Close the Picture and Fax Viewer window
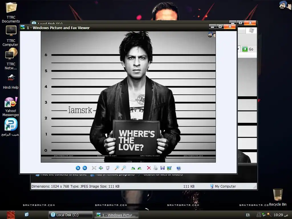 pos(230,27)
